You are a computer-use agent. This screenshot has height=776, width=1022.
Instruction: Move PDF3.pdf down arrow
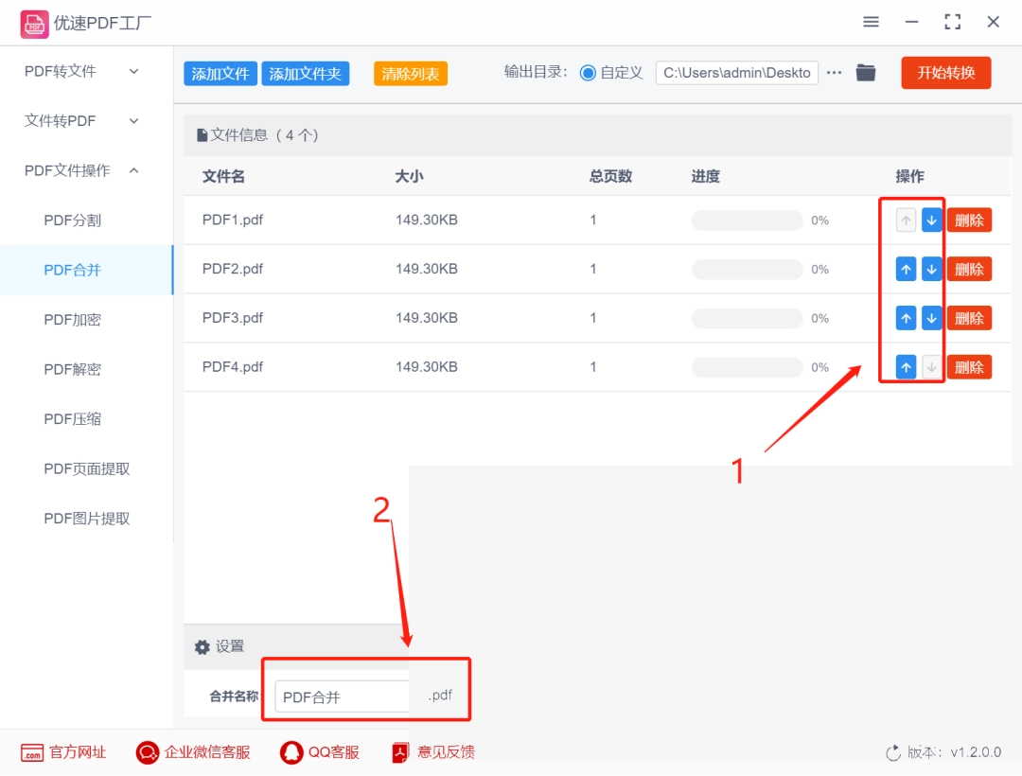click(x=932, y=318)
